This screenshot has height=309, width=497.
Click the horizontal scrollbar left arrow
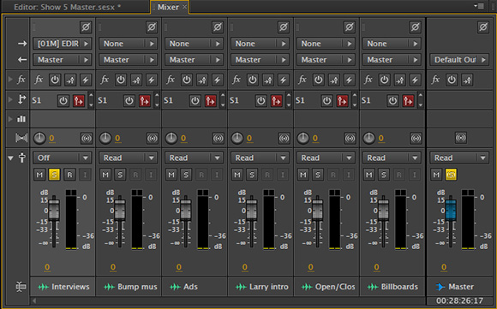34,300
